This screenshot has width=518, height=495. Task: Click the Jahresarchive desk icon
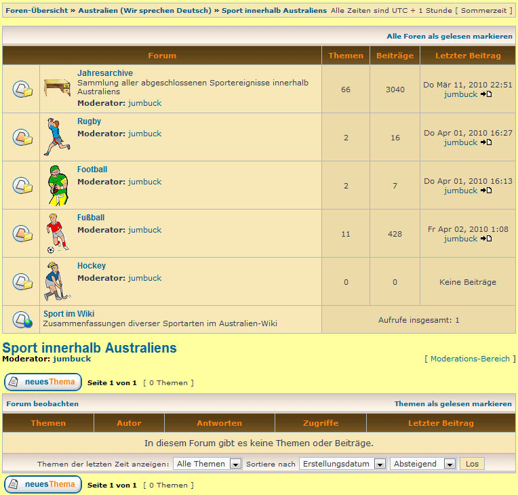click(57, 88)
